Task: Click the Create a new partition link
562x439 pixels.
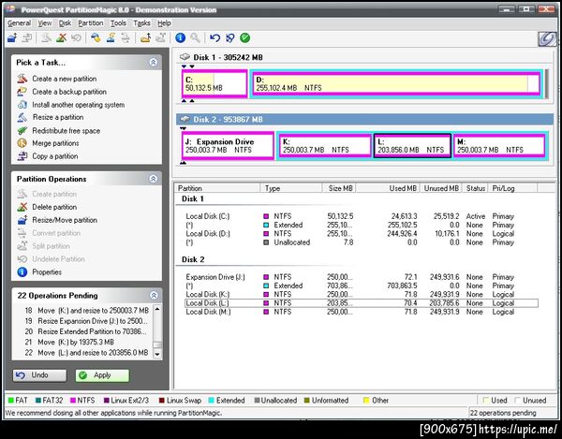Action: point(64,79)
